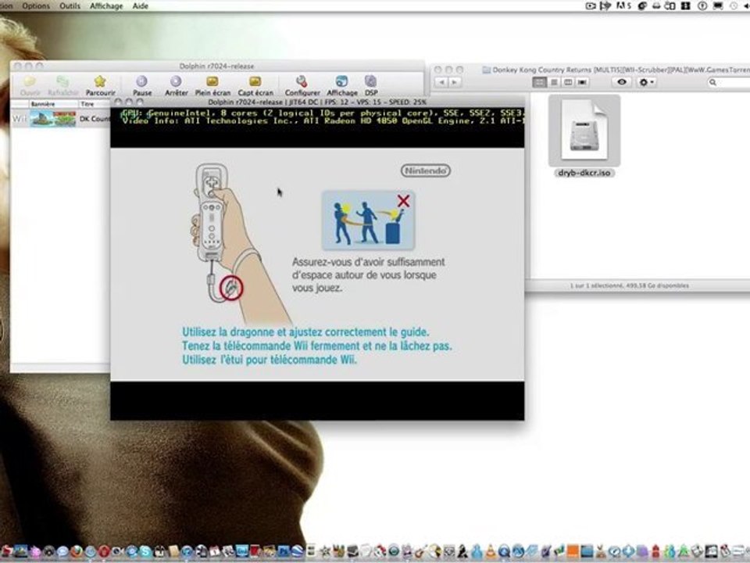Click the dryb-dkcr.iso file name label
The width and height of the screenshot is (750, 563).
coord(584,173)
